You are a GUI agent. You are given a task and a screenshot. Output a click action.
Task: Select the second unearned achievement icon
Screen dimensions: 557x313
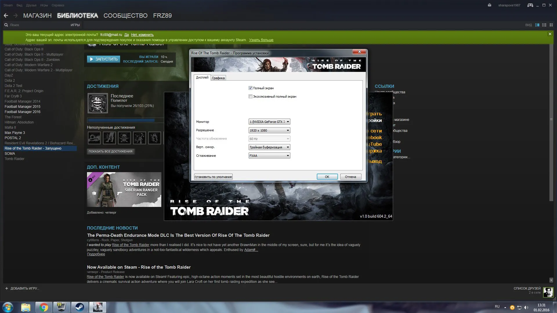[x=109, y=138]
